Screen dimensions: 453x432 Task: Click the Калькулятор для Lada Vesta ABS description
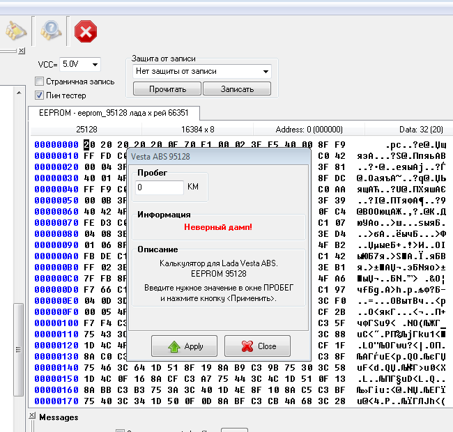(219, 263)
